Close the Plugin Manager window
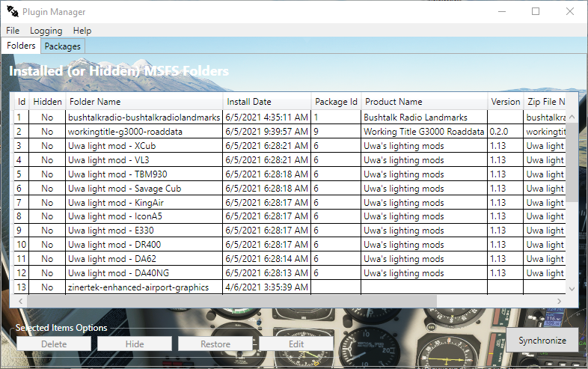The width and height of the screenshot is (588, 369). pos(569,12)
